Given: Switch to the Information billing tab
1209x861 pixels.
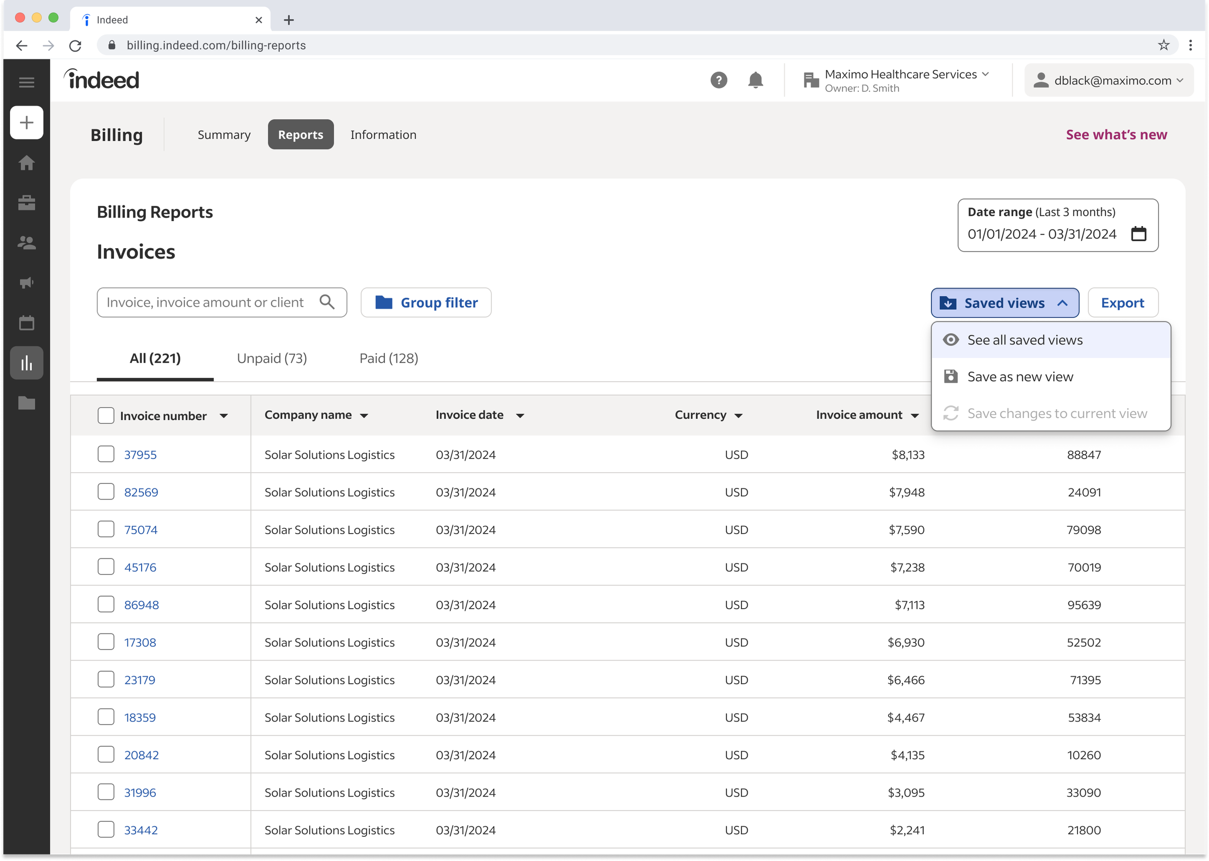Looking at the screenshot, I should (x=383, y=134).
